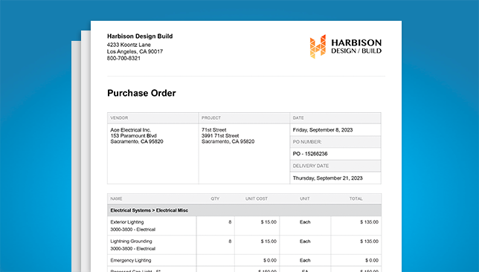
Task: Click the QTY column header
Action: tap(215, 198)
